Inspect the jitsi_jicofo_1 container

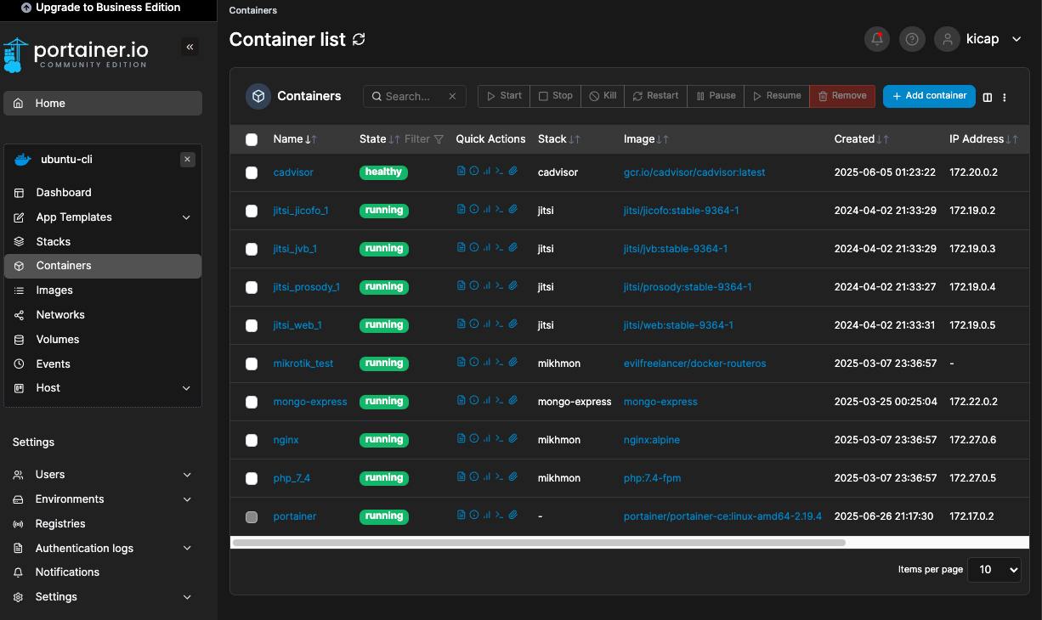coord(474,209)
